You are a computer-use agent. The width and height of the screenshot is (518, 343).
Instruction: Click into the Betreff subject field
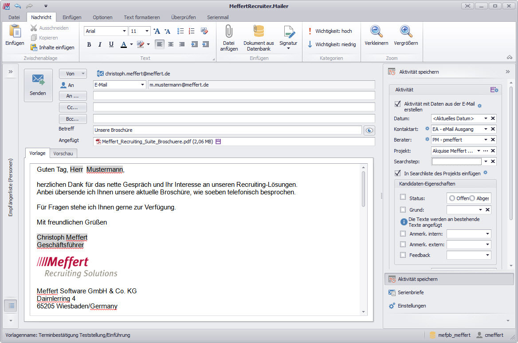point(227,130)
